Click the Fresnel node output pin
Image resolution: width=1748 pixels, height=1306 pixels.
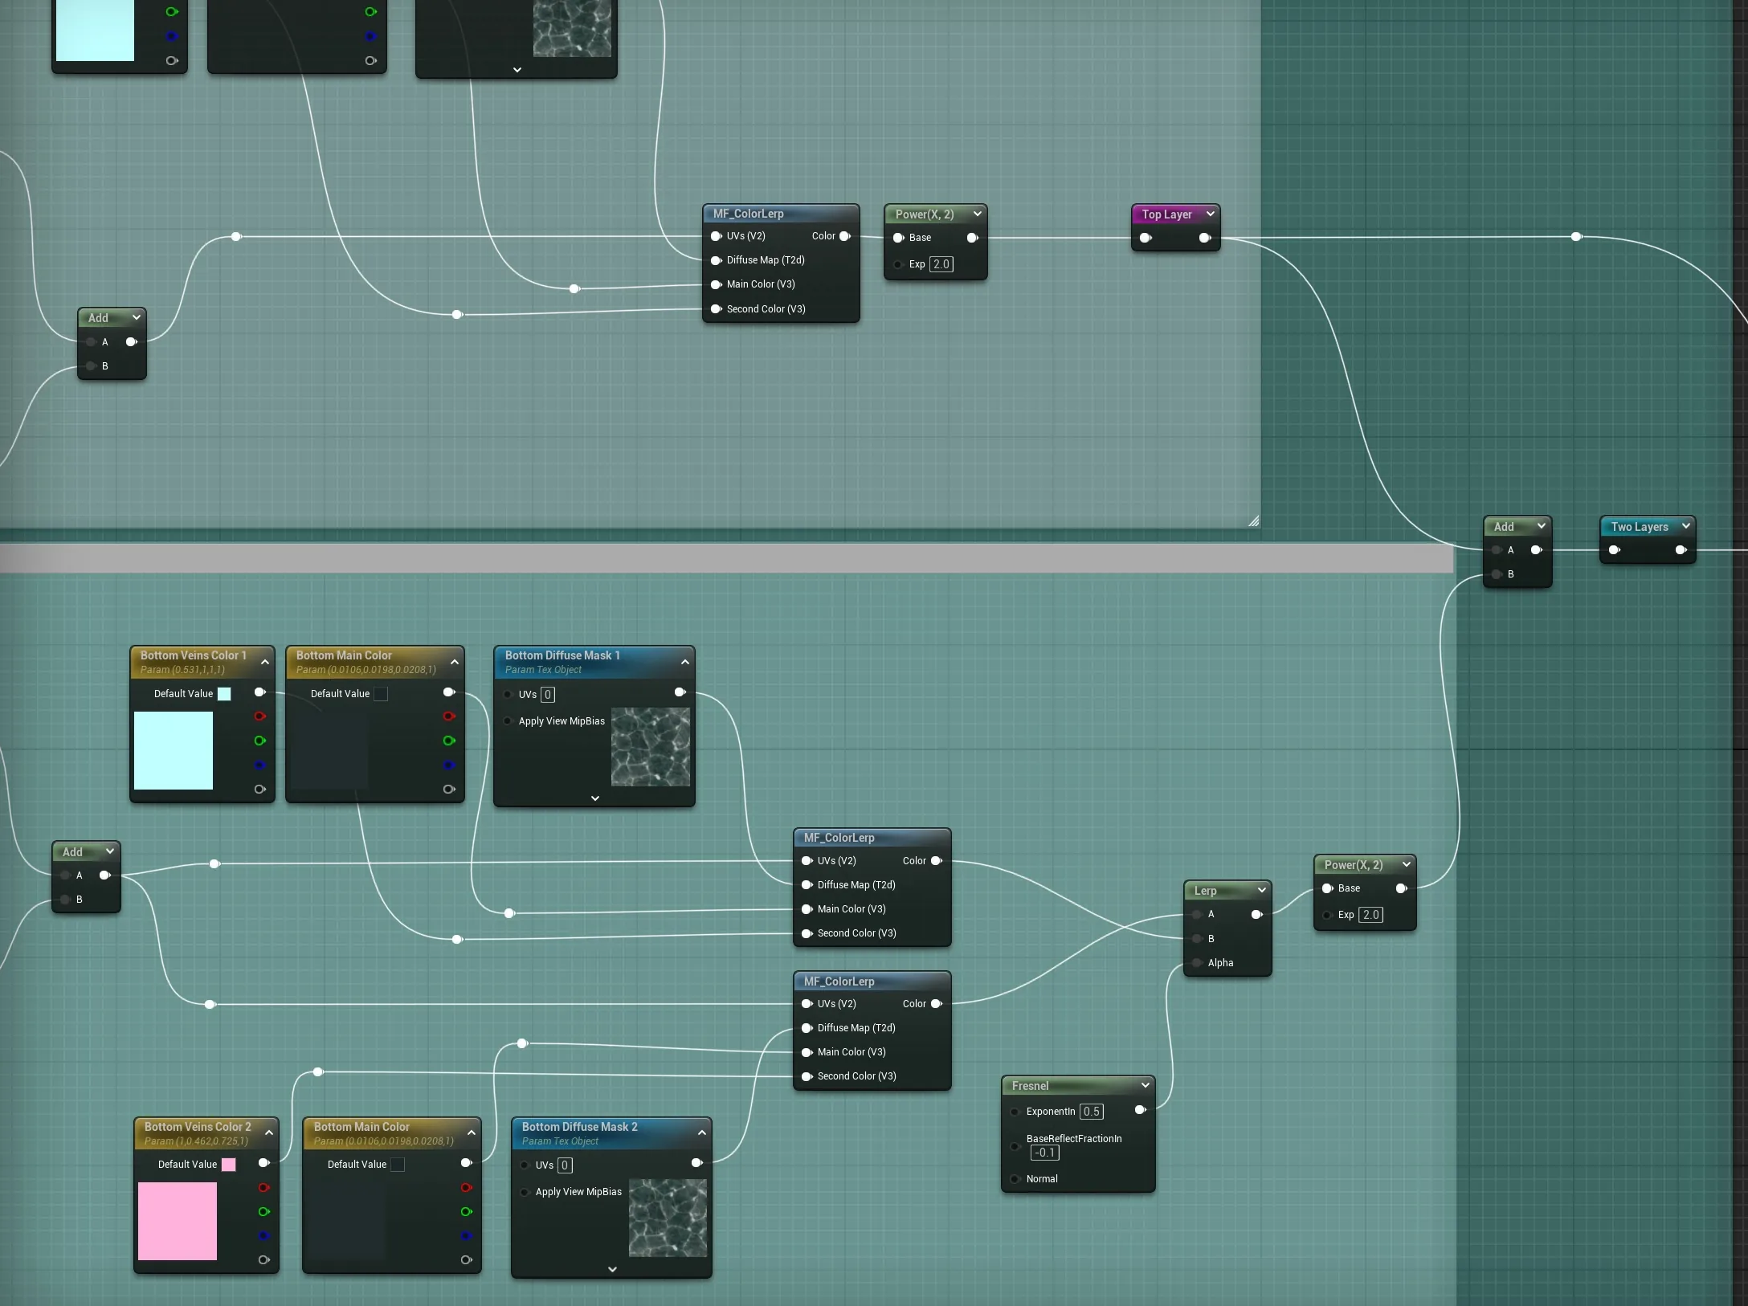point(1140,1110)
